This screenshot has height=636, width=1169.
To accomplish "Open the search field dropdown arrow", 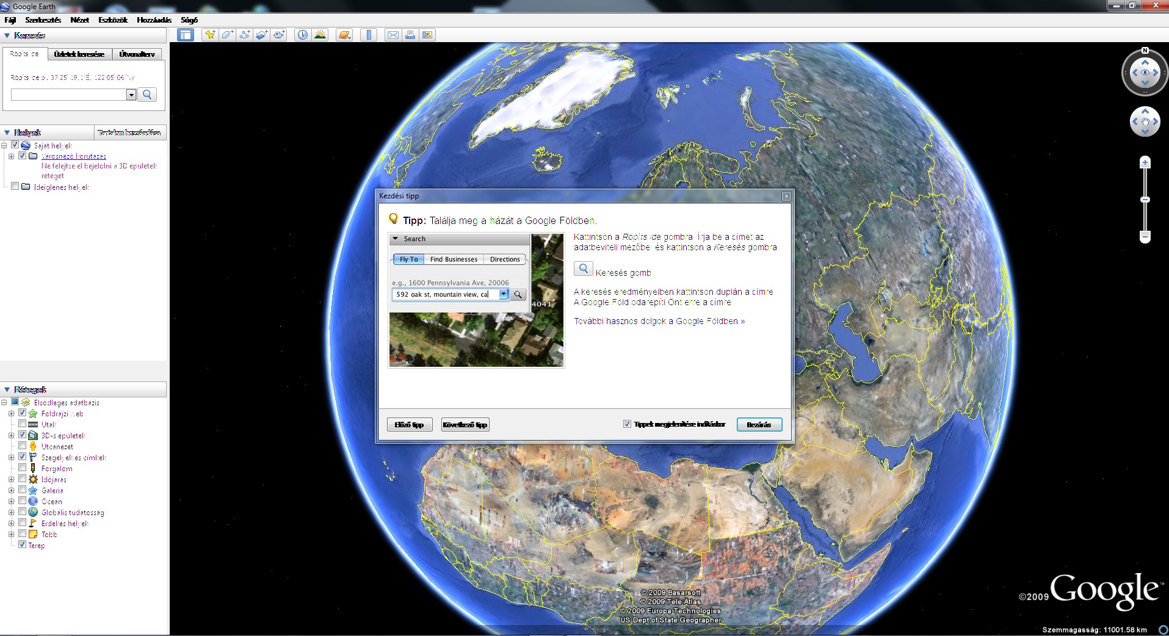I will 131,95.
